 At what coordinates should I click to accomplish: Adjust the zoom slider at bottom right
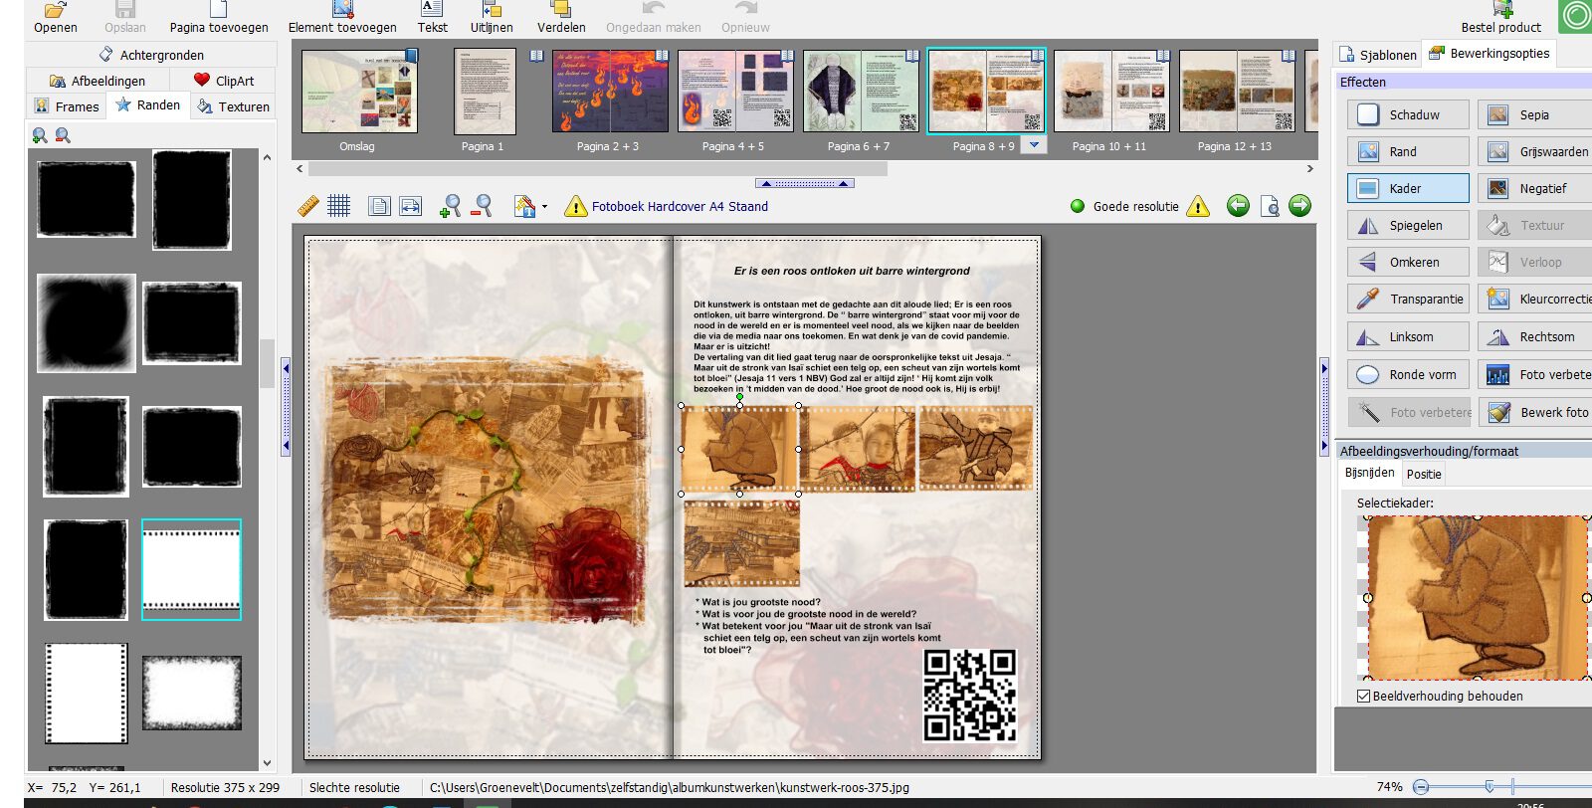pyautogui.click(x=1490, y=786)
